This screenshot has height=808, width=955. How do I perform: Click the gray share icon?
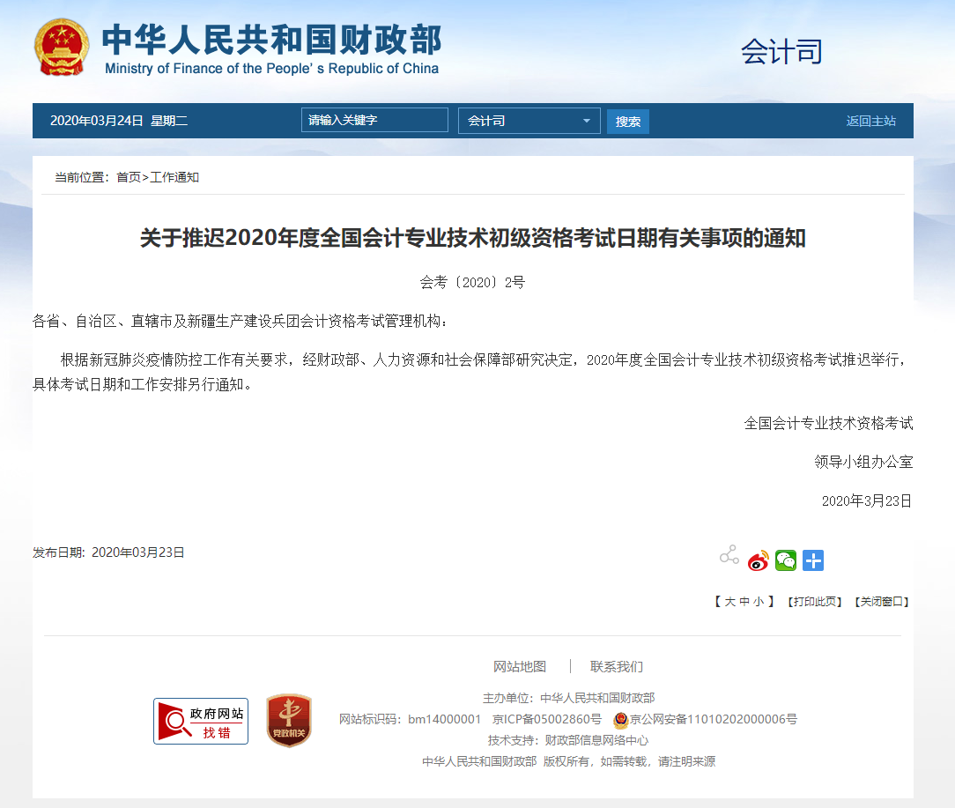(729, 555)
